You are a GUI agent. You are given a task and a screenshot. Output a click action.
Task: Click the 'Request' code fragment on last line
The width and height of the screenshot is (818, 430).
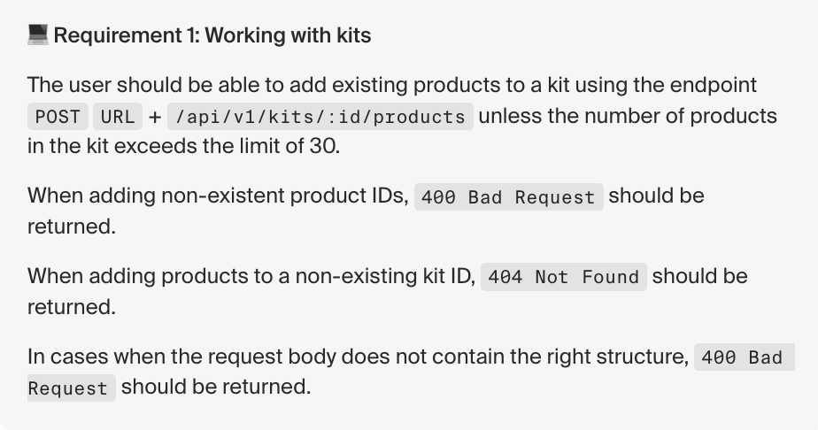tap(71, 388)
